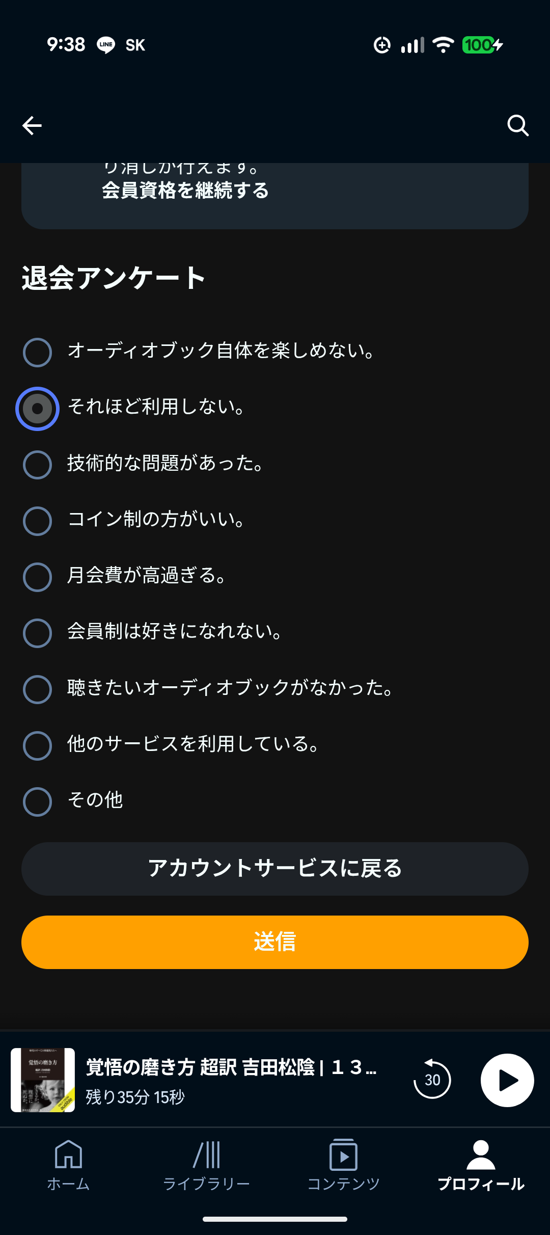Tap 'アカウントサービスに戻る' button

tap(275, 869)
